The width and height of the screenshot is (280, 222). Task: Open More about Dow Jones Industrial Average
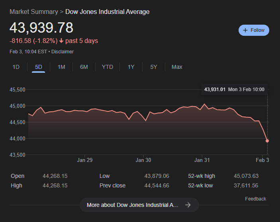click(139, 205)
